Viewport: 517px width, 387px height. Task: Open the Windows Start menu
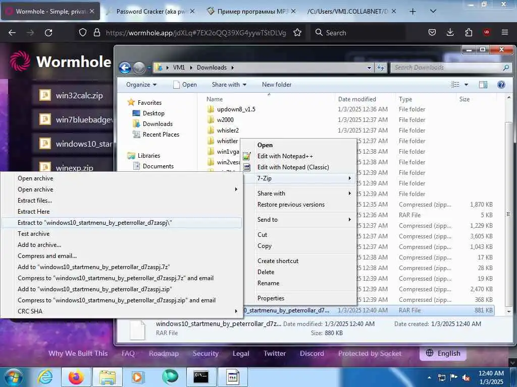tap(13, 377)
